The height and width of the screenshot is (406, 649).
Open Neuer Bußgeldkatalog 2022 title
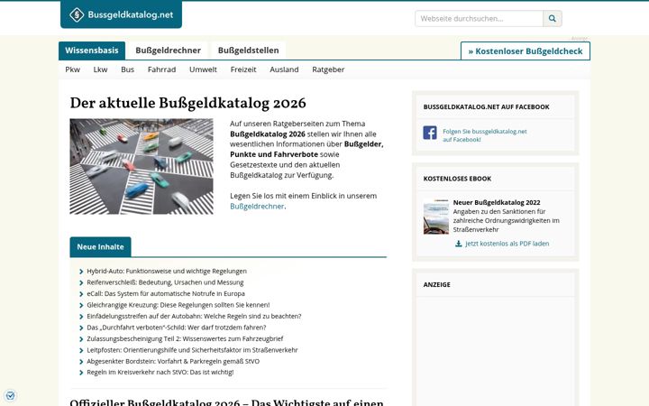pos(497,203)
